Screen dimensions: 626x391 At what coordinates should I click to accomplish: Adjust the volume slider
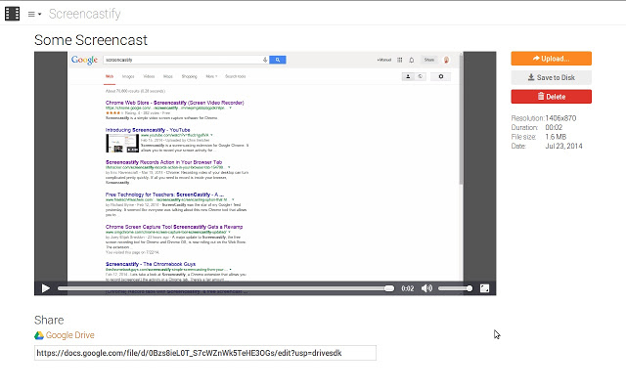point(455,288)
